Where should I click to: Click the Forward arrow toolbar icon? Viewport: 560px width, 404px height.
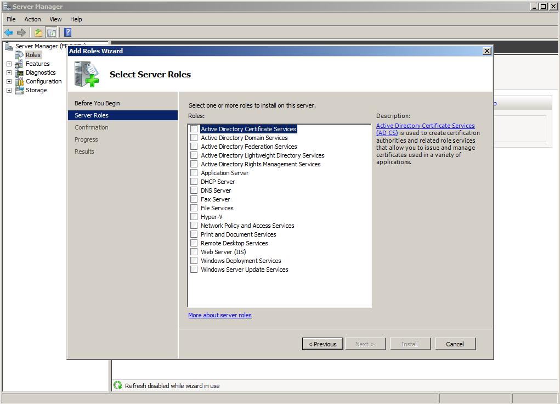coord(21,33)
